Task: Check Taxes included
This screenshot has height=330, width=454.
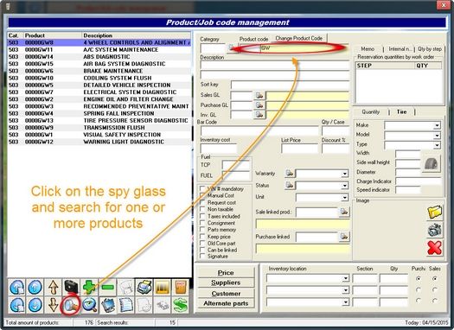Action: click(x=202, y=216)
